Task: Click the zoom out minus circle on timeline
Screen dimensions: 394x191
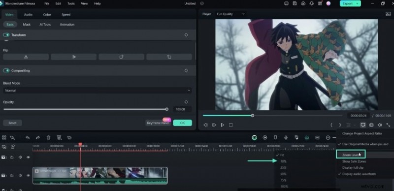Action: click(328, 137)
